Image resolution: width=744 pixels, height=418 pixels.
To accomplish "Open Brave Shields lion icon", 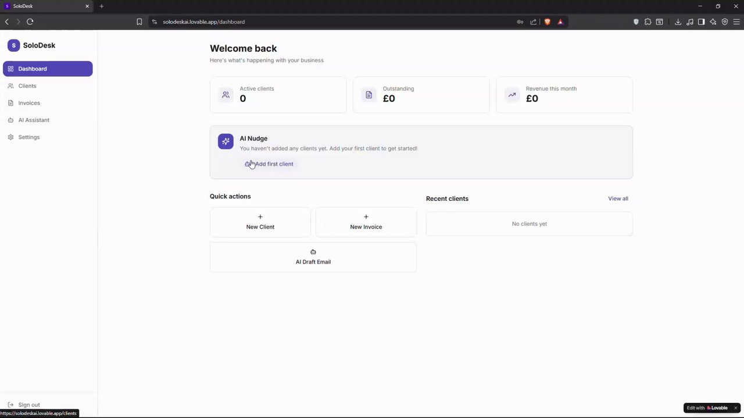I will (547, 21).
